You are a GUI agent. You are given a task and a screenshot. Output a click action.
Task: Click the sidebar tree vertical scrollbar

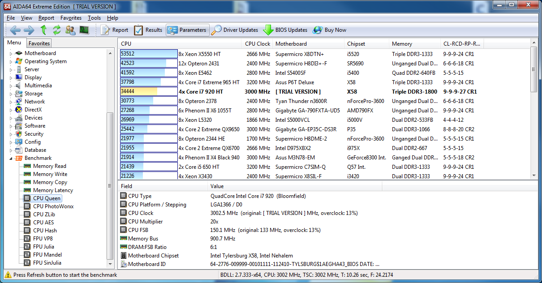pyautogui.click(x=111, y=158)
